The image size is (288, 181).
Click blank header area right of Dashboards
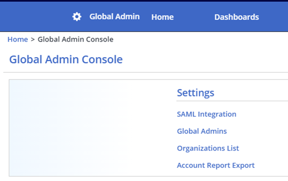point(274,17)
